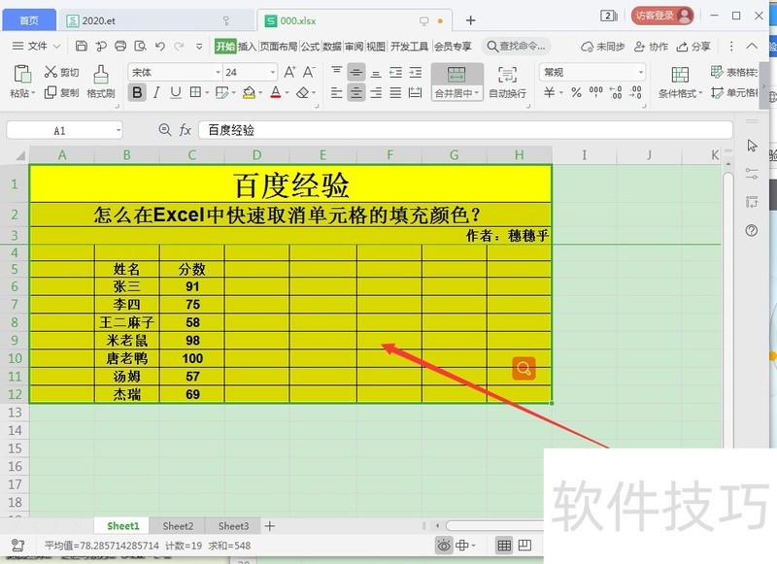
Task: Click the Undo arrow
Action: [x=159, y=46]
